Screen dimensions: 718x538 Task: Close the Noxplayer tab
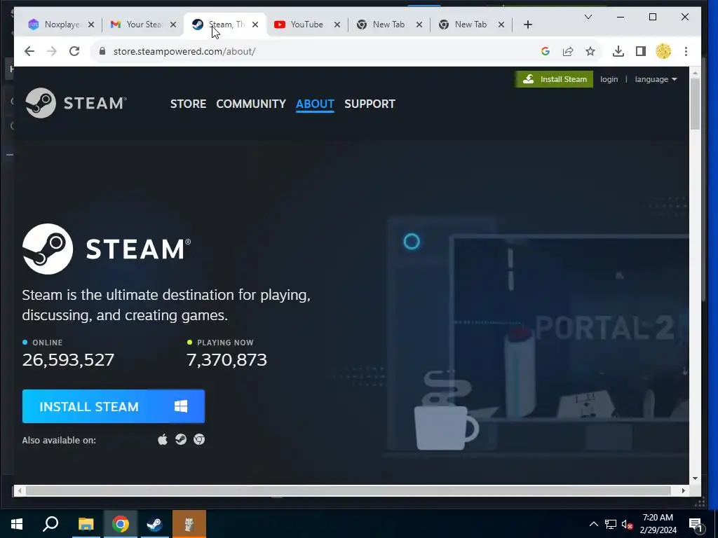pos(91,25)
